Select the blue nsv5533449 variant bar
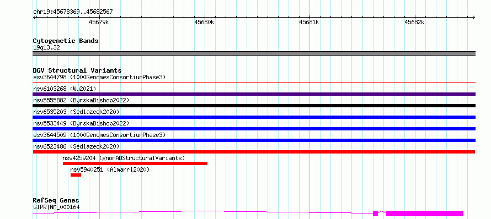491x219 pixels. click(254, 129)
